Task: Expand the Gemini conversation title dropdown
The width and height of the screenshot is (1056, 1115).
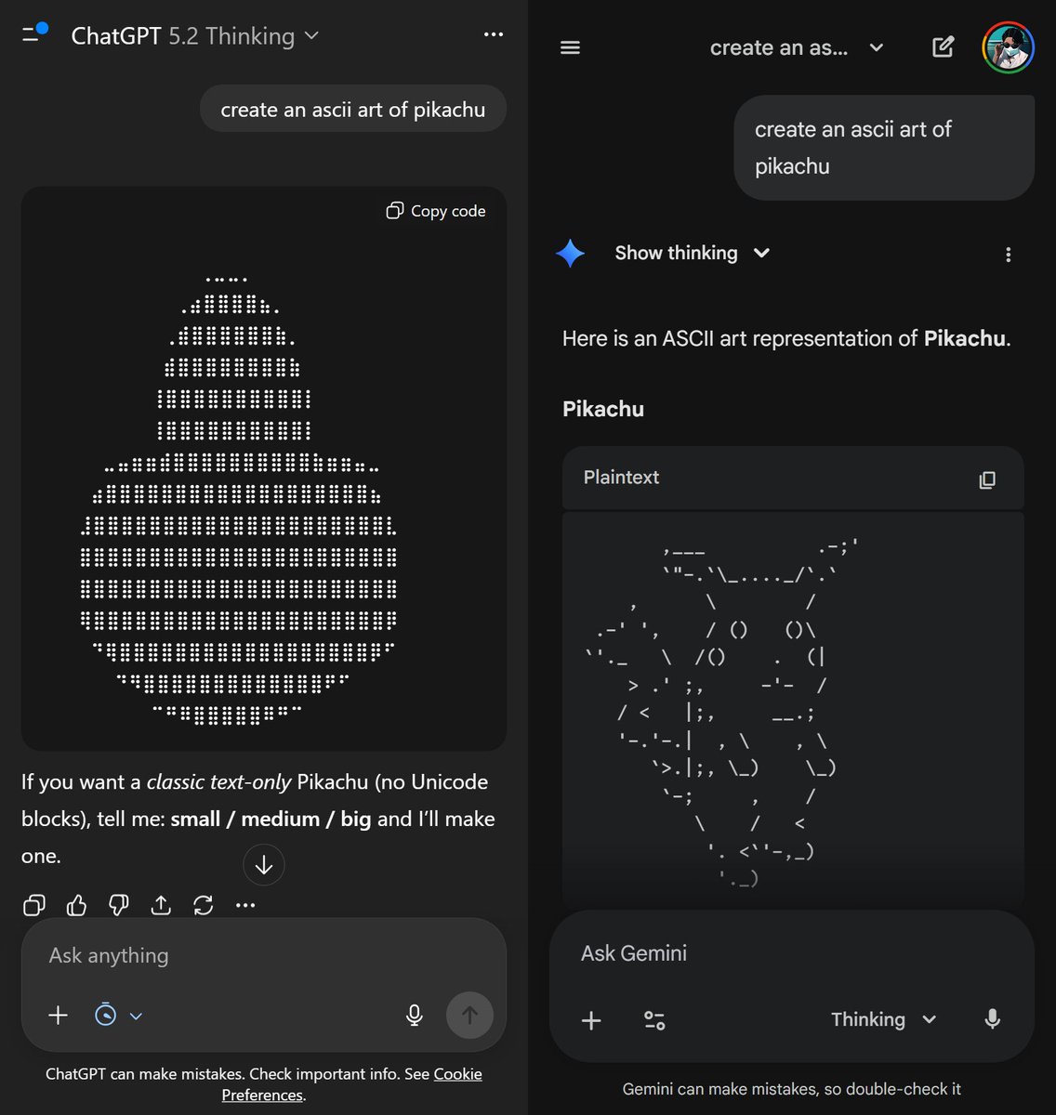Action: 797,47
